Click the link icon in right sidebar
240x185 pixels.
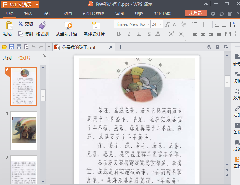point(237,108)
